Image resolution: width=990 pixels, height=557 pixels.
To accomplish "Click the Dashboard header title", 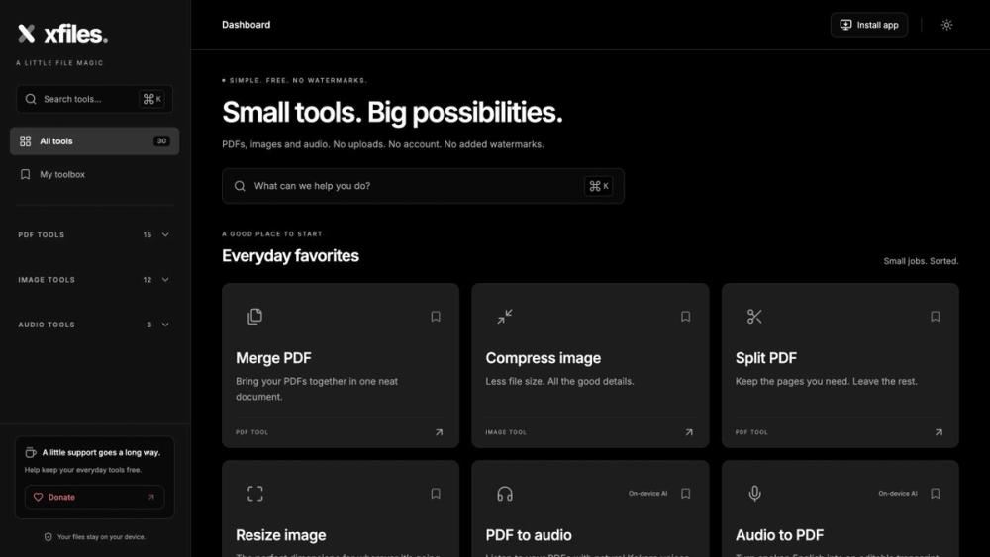I will (246, 25).
